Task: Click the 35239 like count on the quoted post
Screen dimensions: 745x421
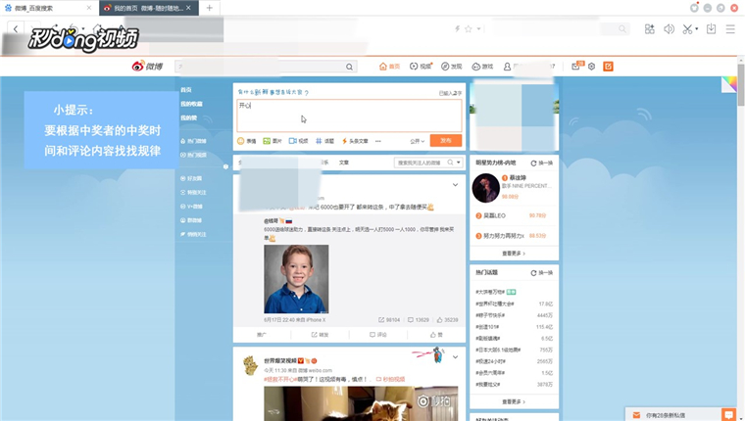Action: pyautogui.click(x=448, y=320)
